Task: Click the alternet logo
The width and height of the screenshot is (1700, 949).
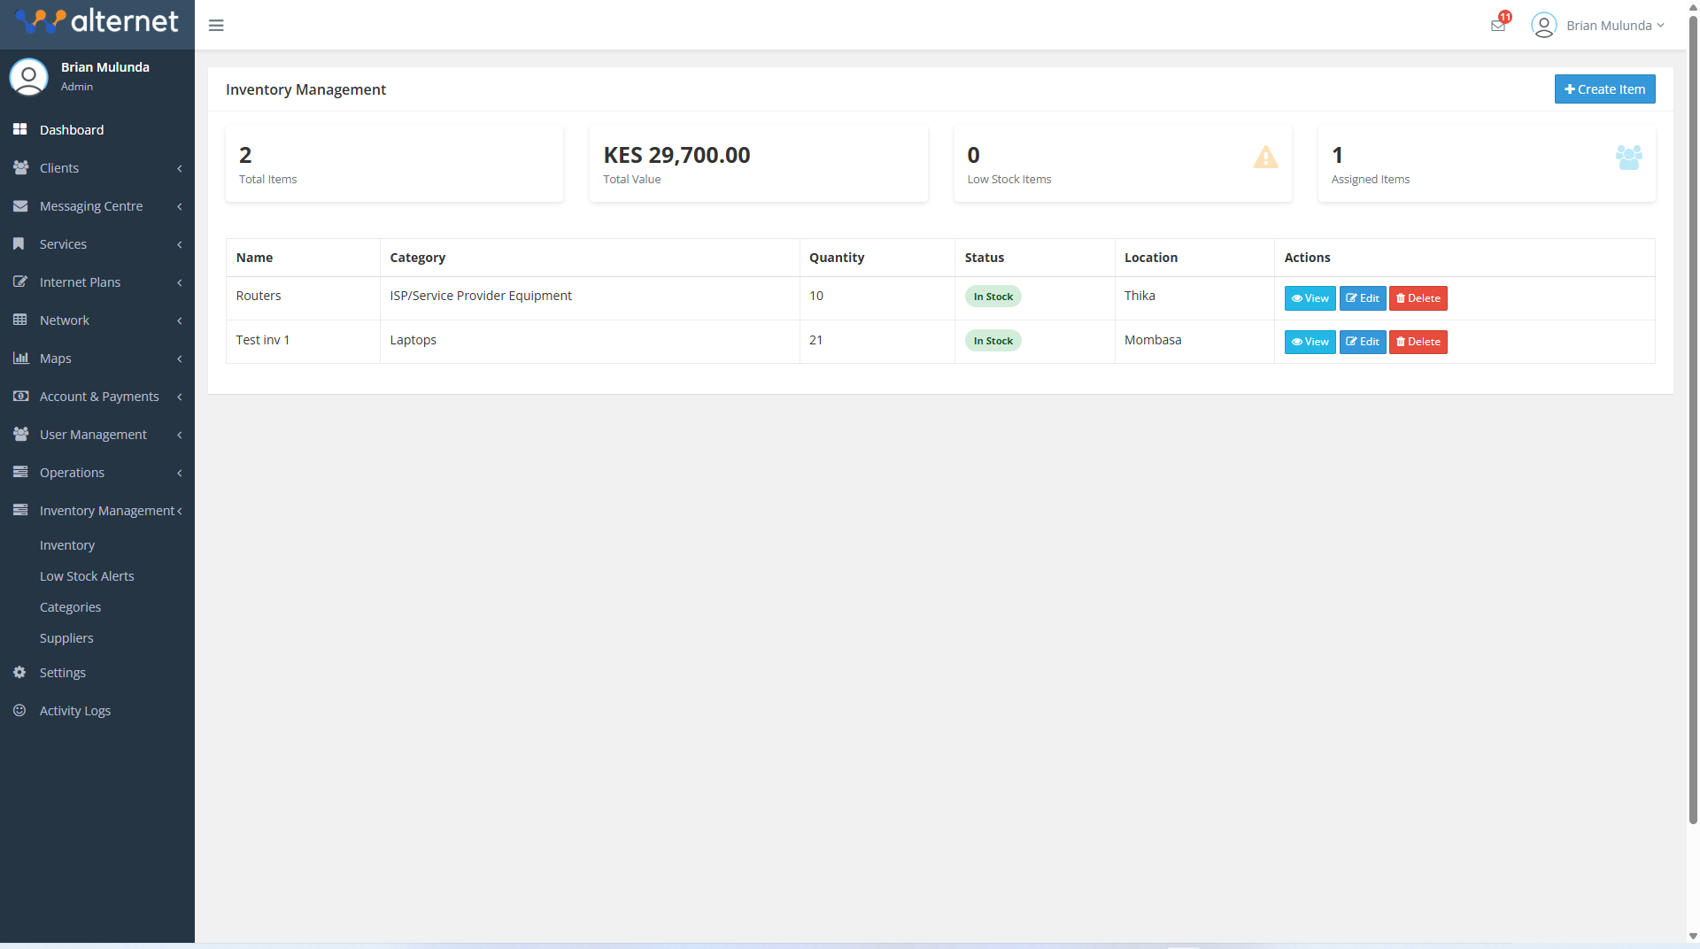Action: click(97, 21)
